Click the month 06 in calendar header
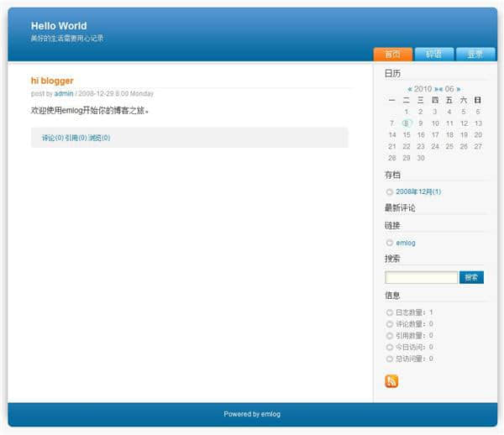This screenshot has width=504, height=435. point(449,89)
